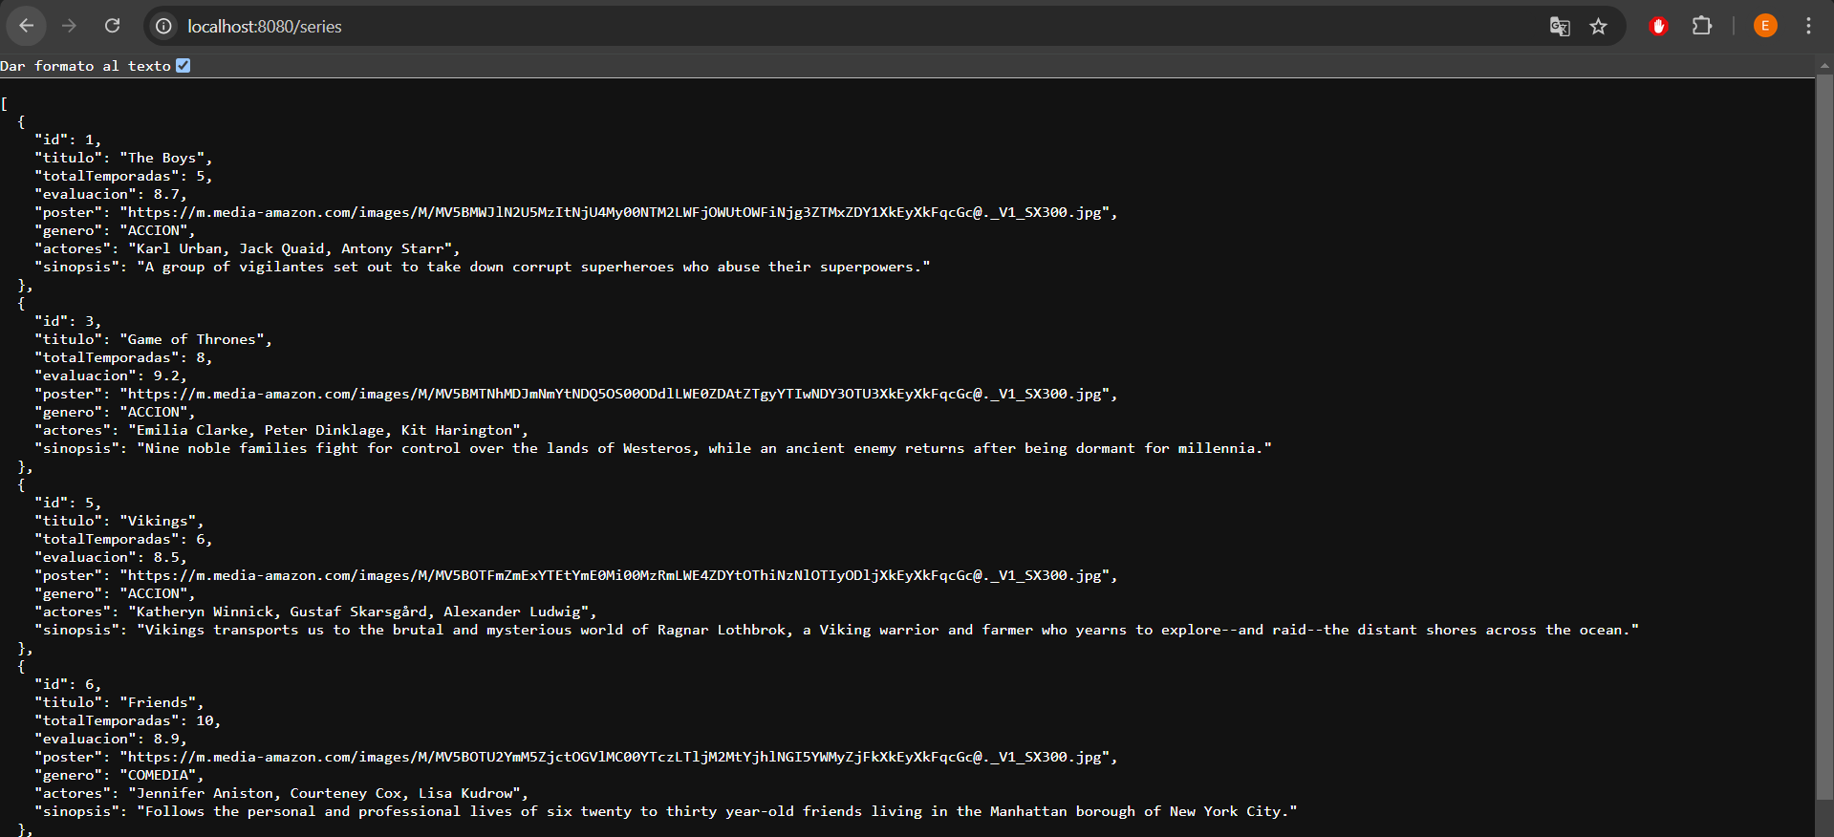Click "totalTemporadas": 5 line
This screenshot has height=837, width=1834.
pos(123,176)
